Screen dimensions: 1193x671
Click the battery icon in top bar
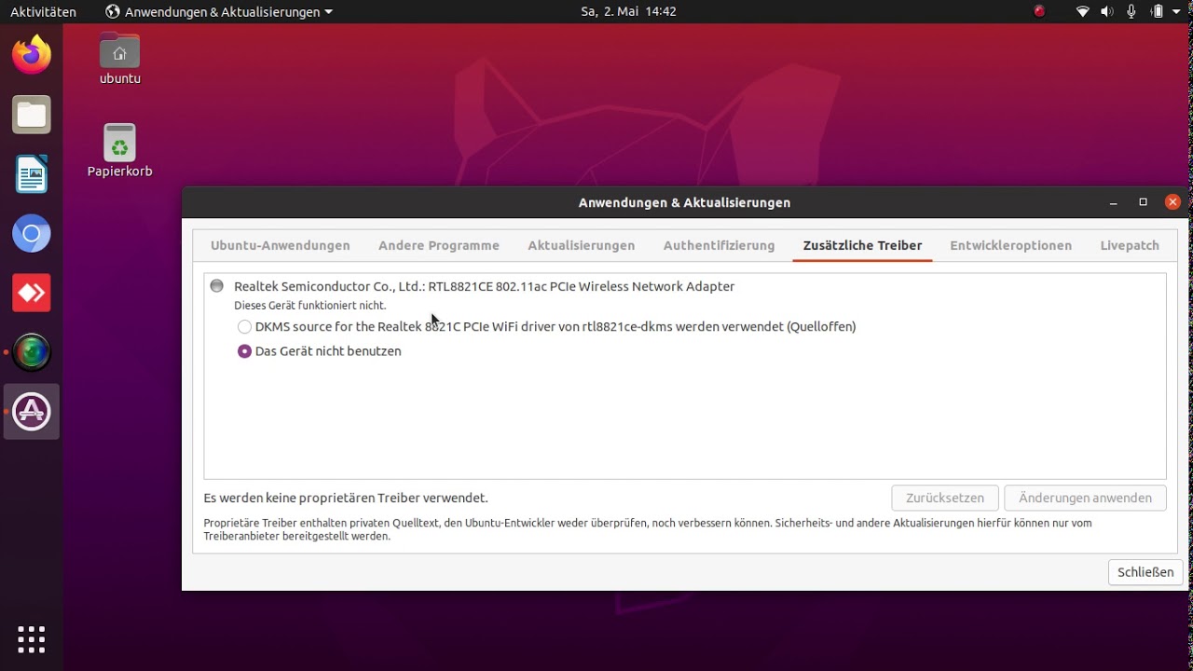[x=1157, y=12]
